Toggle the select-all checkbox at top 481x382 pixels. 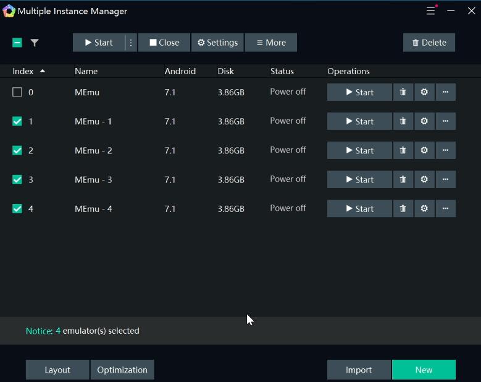[17, 43]
